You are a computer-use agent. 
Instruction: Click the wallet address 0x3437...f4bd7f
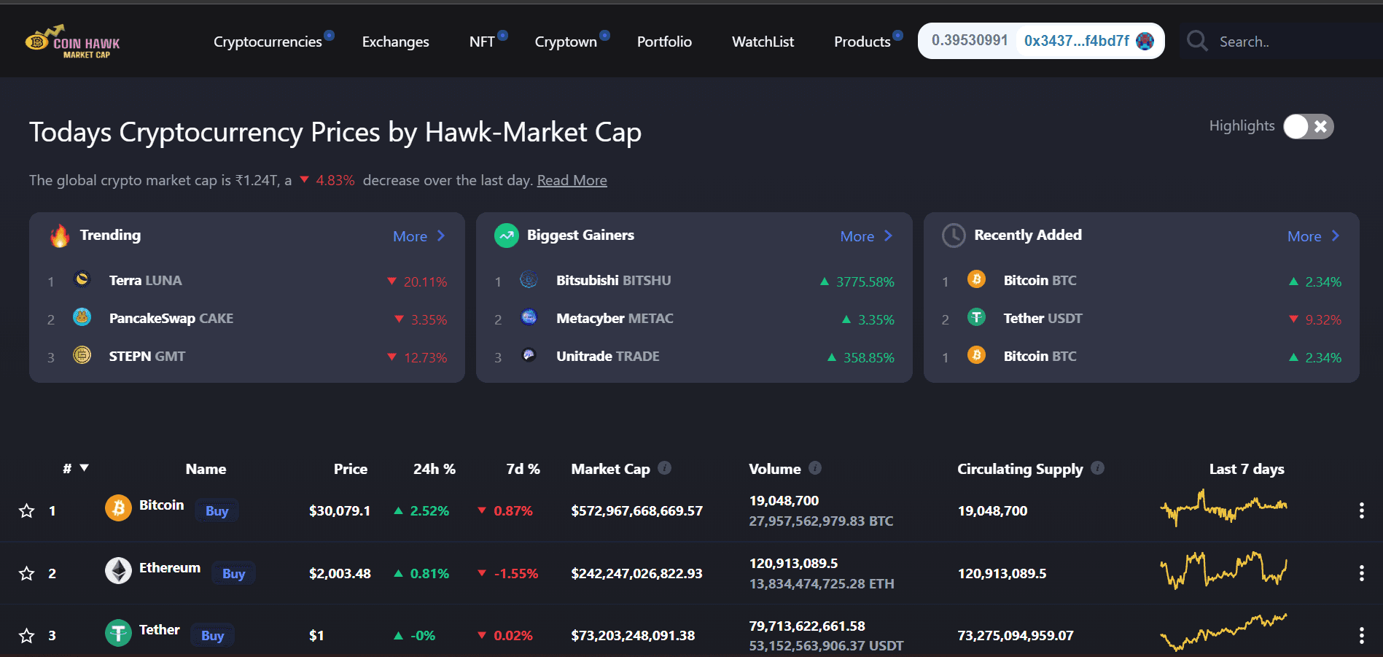point(1077,41)
